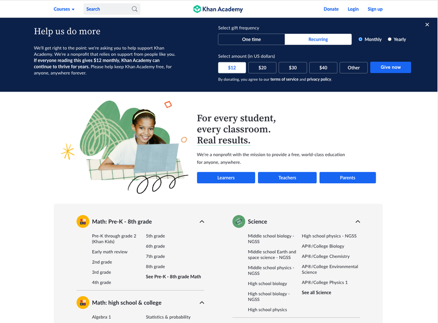
Task: Choose Recurring gift frequency
Action: coord(318,39)
